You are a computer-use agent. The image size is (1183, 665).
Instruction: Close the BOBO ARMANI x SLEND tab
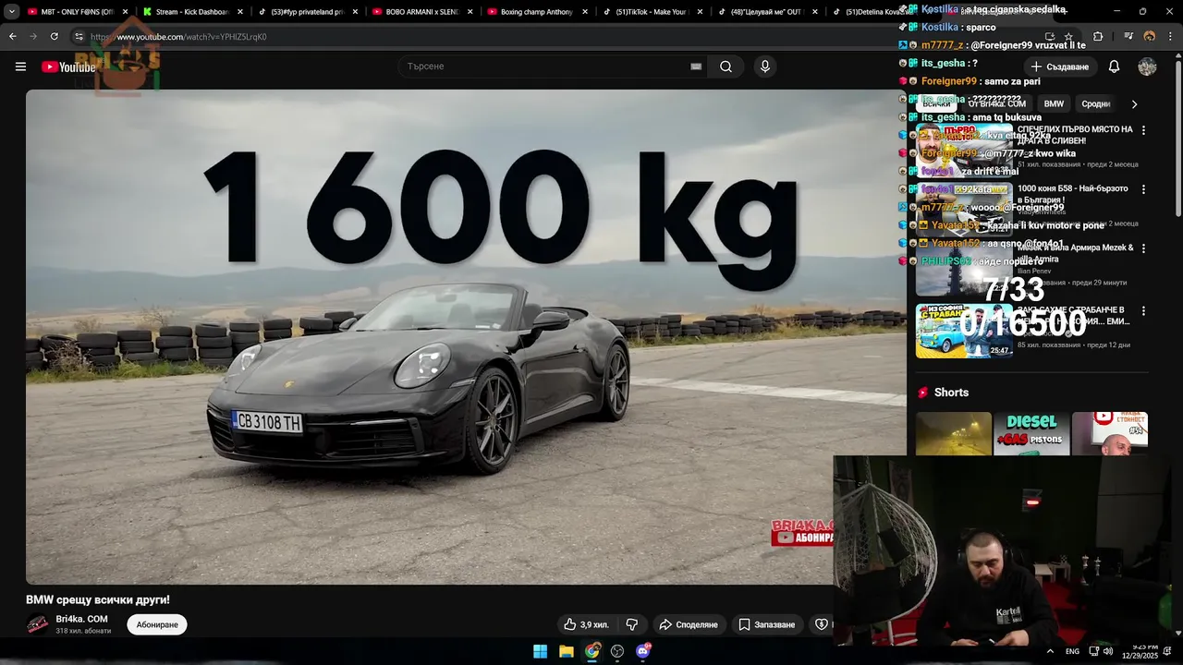pyautogui.click(x=471, y=12)
